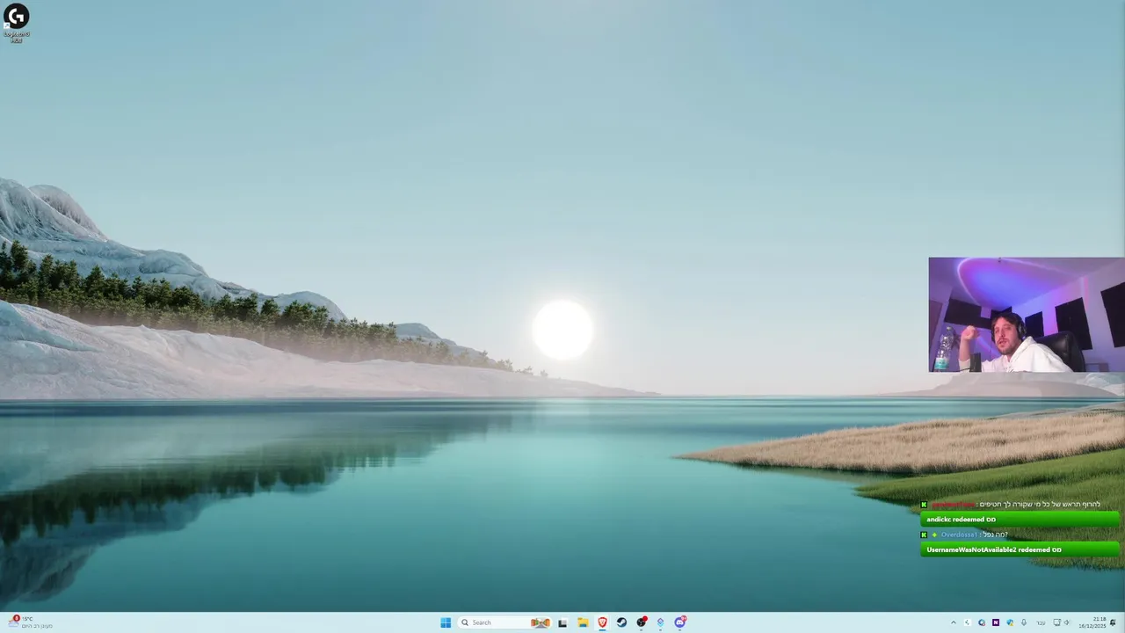Click the Logitech G HUB tray icon
This screenshot has height=633, width=1125.
(x=968, y=622)
